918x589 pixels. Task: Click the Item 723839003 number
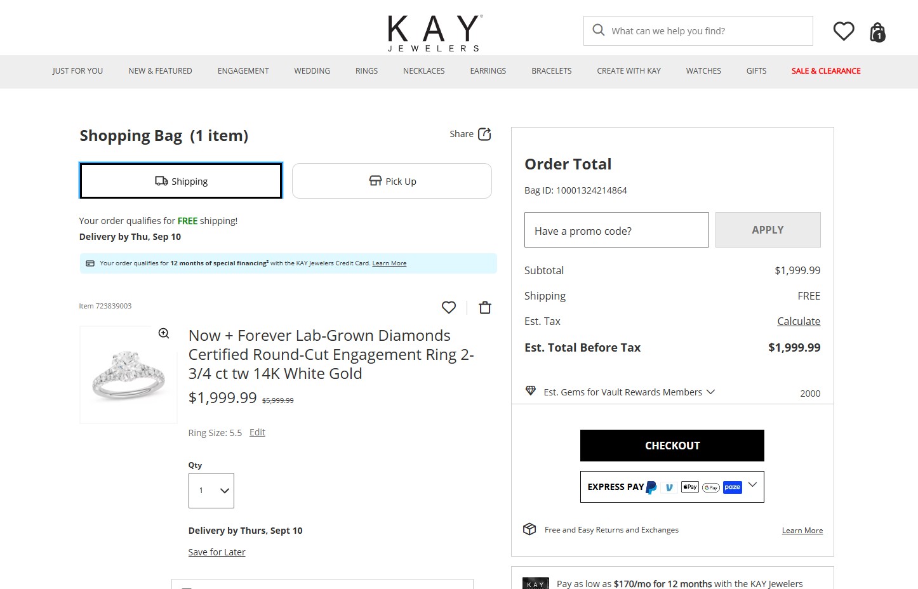(105, 306)
